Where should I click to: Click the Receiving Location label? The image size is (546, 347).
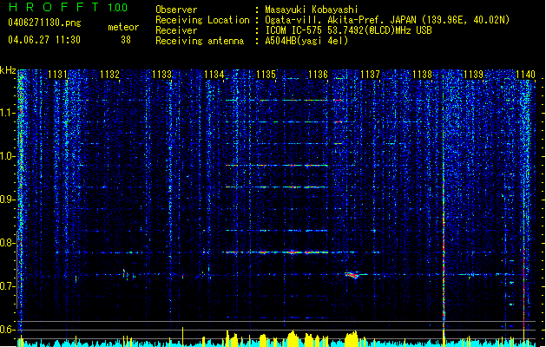(x=202, y=20)
